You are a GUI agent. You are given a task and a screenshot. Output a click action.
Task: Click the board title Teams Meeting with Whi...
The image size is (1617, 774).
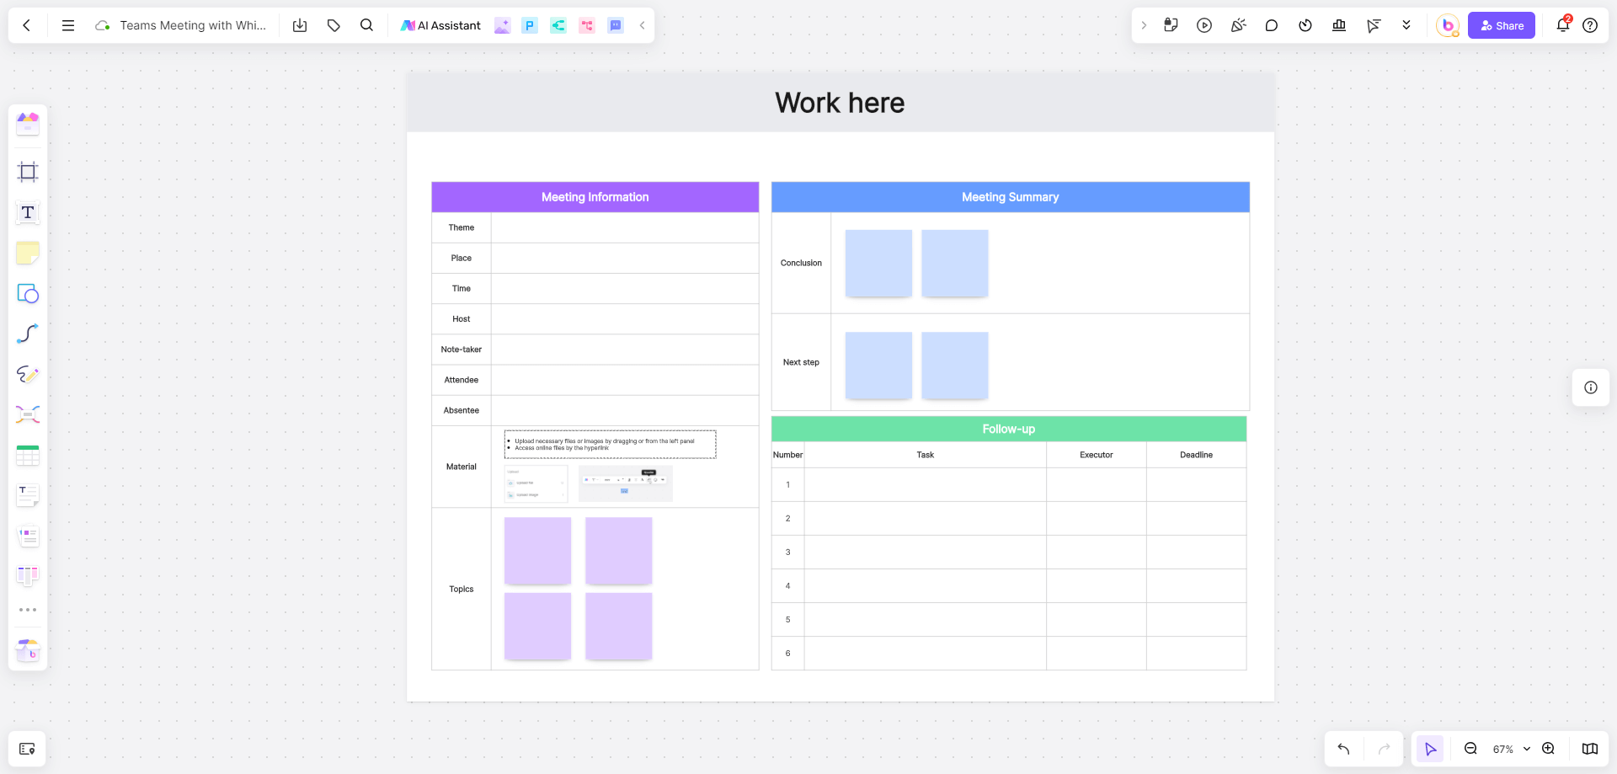pyautogui.click(x=193, y=25)
